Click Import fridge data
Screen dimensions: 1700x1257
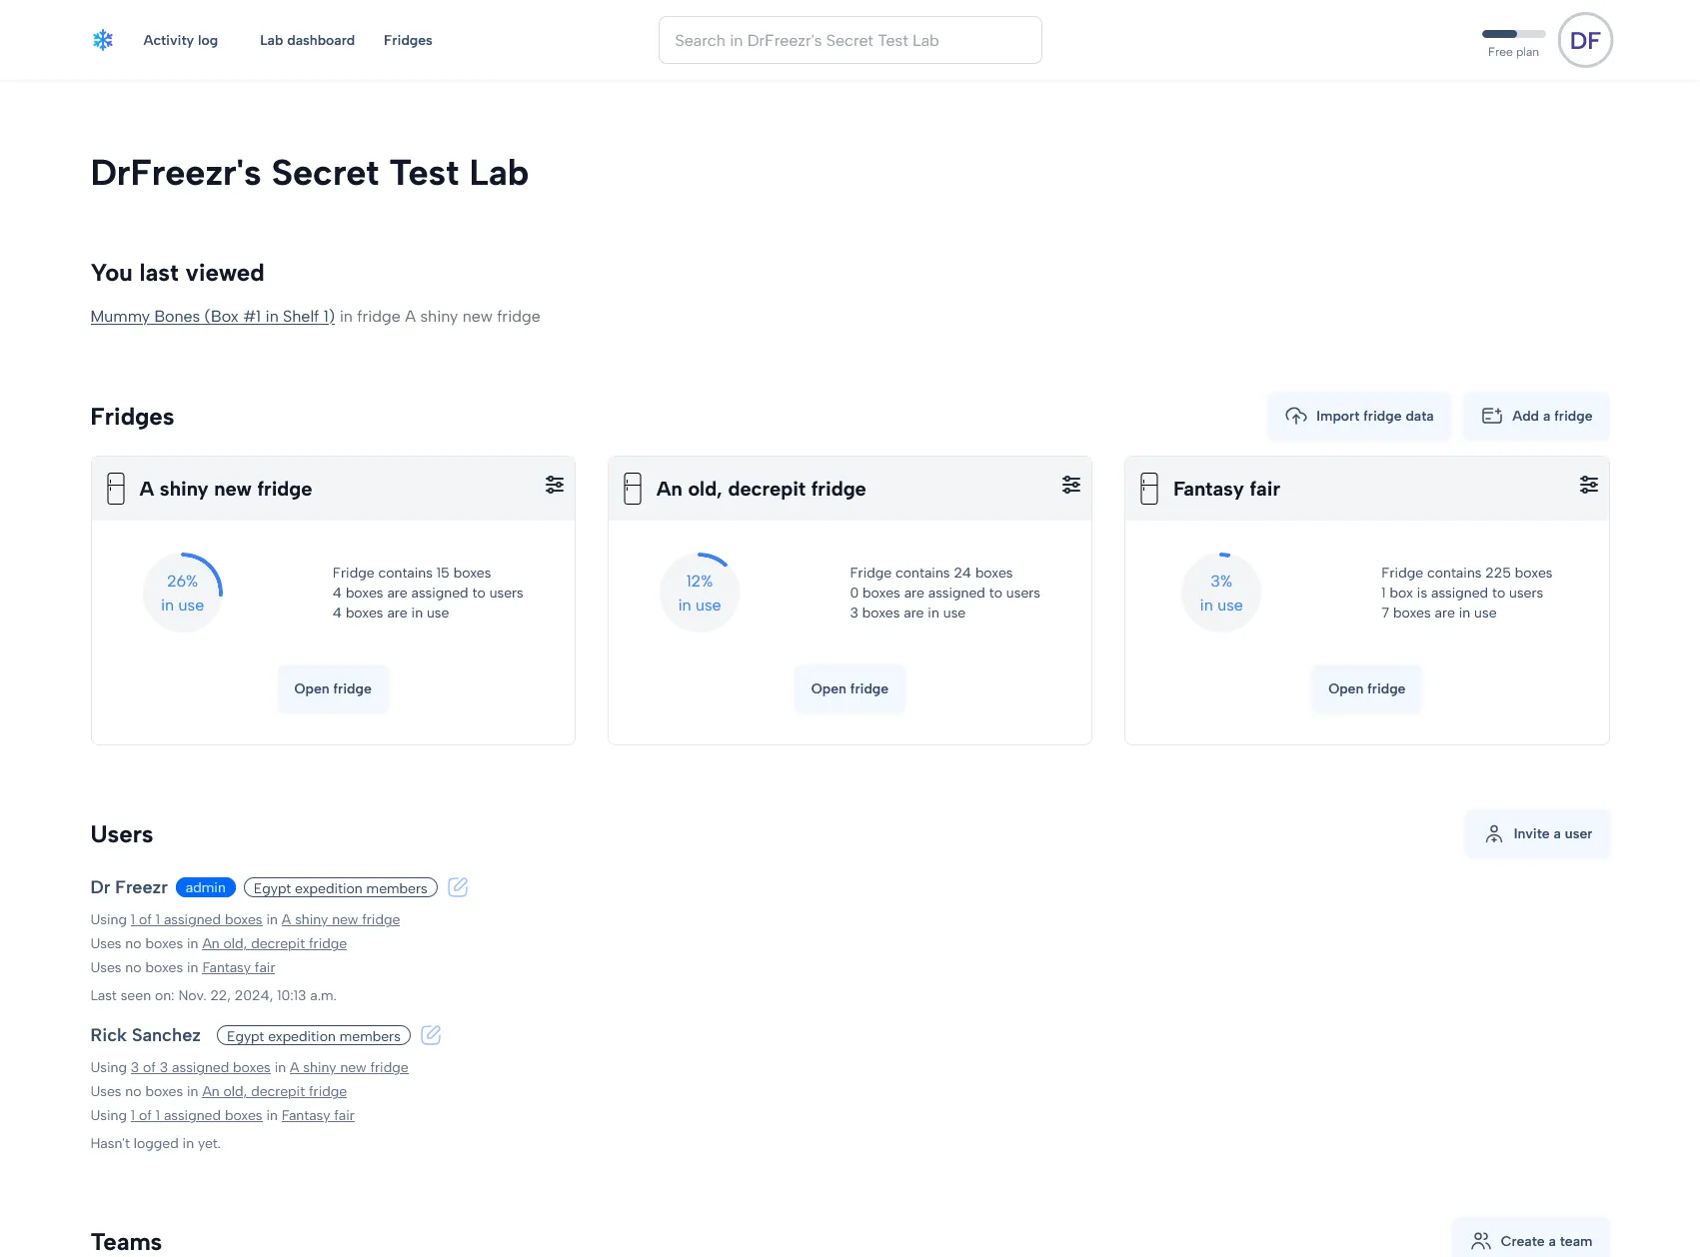click(x=1359, y=416)
